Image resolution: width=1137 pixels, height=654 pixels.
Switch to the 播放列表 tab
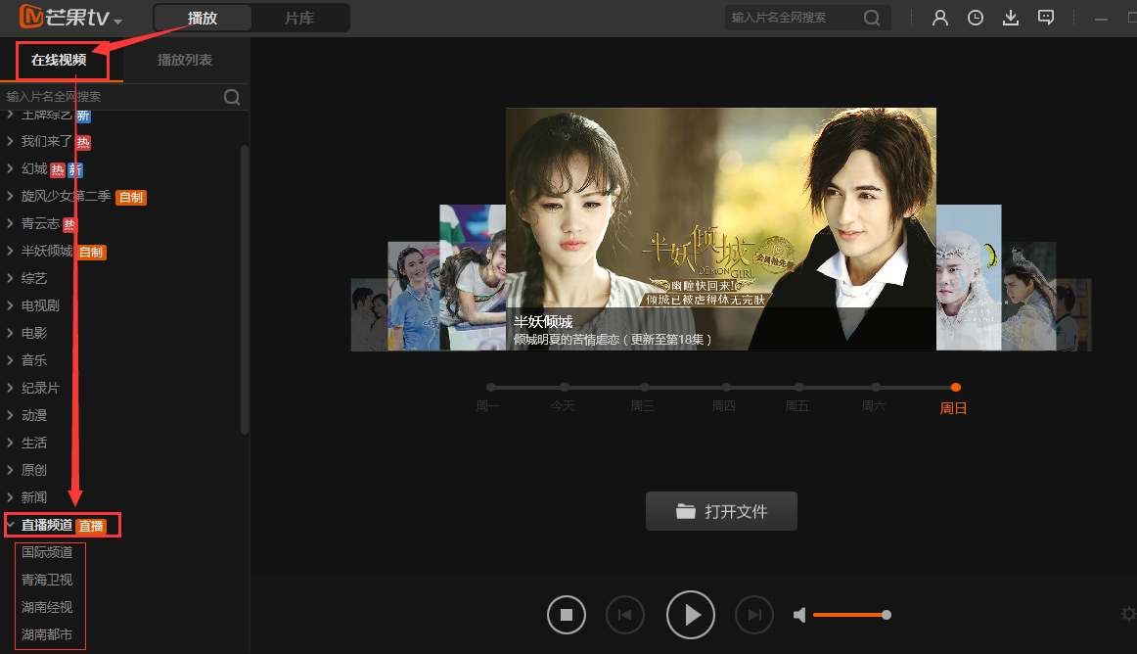pos(183,60)
